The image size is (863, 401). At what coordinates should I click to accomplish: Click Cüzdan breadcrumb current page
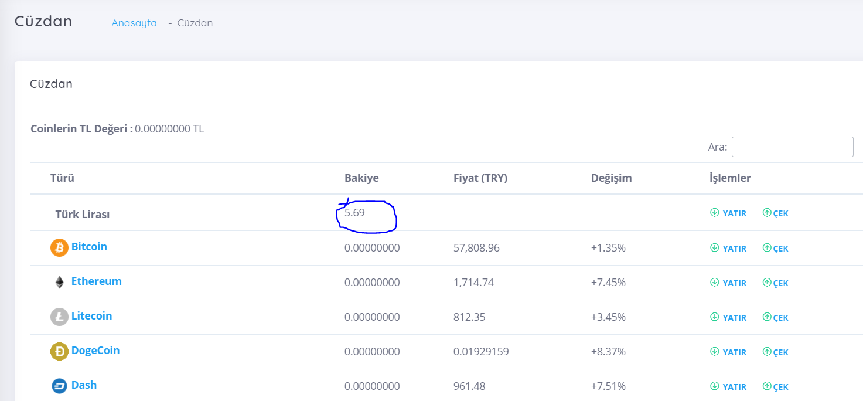195,23
